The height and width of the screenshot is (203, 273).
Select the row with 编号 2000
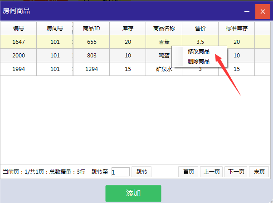(19, 56)
